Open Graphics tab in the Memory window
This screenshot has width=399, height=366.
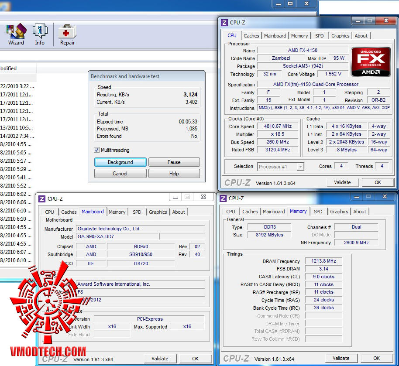point(339,212)
